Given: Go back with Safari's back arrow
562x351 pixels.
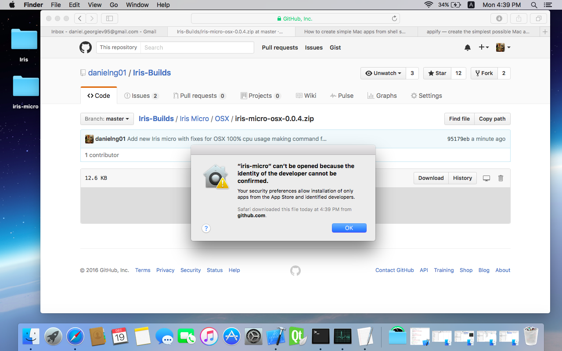Looking at the screenshot, I should coord(80,18).
